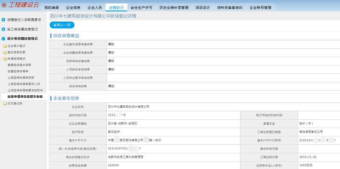Image resolution: width=340 pixels, height=169 pixels.
Task: Click the folder icon beside 打印登记册
Action: (5, 104)
